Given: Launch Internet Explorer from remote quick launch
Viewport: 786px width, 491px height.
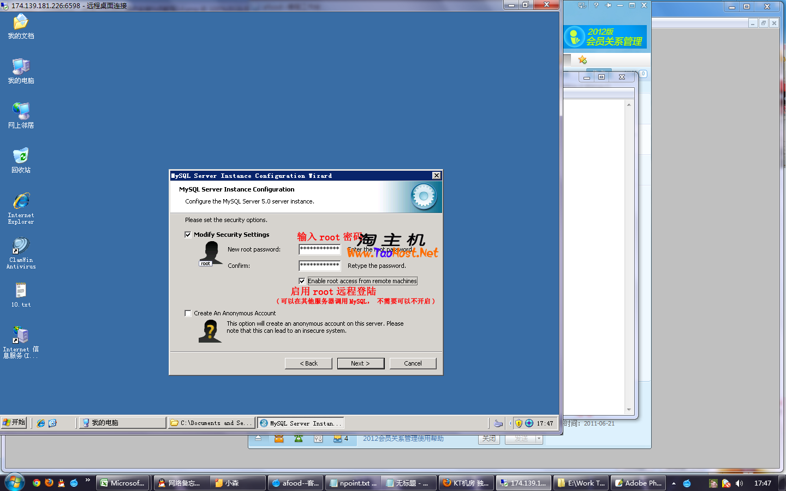Looking at the screenshot, I should coord(41,423).
